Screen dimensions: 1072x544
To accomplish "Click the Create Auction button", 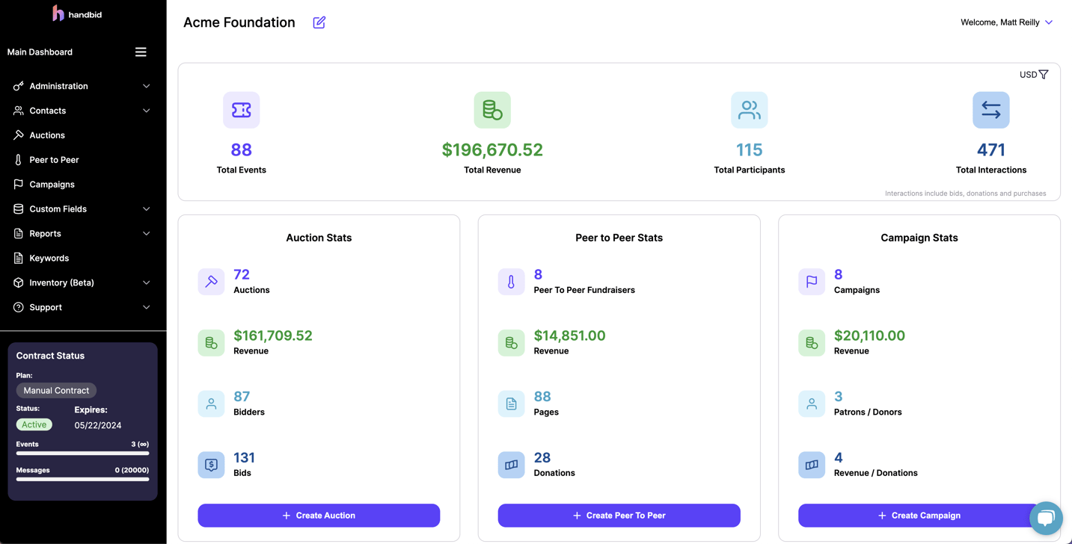I will [319, 516].
